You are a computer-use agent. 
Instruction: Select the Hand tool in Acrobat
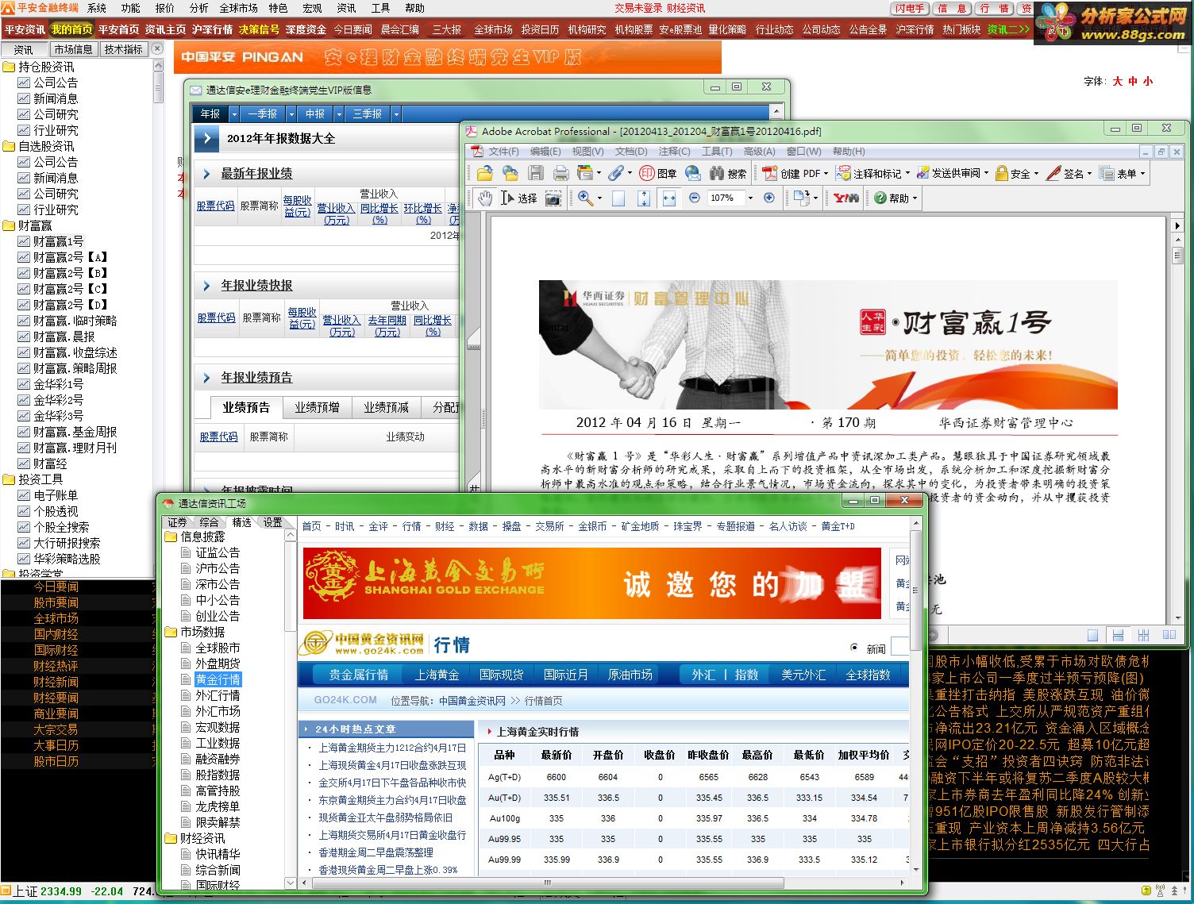[484, 198]
